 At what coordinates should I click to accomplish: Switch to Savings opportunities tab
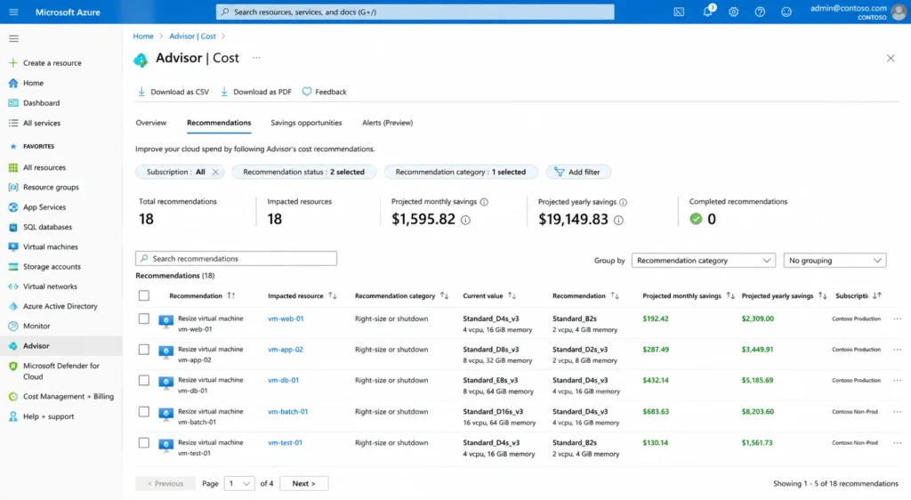[x=306, y=123]
